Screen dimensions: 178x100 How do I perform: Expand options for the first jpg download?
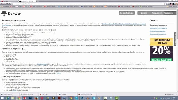pyautogui.click(x=19, y=94)
